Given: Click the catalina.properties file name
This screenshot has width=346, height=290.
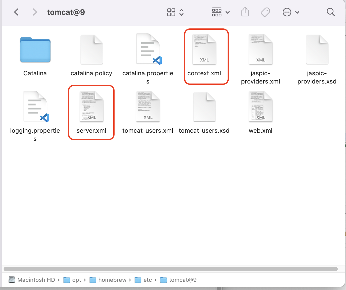Looking at the screenshot, I should (148, 77).
